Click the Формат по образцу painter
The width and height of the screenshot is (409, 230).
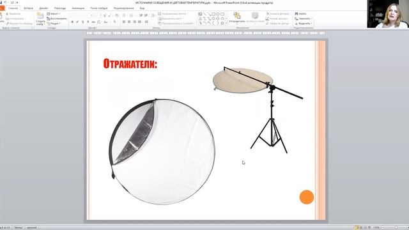click(19, 24)
